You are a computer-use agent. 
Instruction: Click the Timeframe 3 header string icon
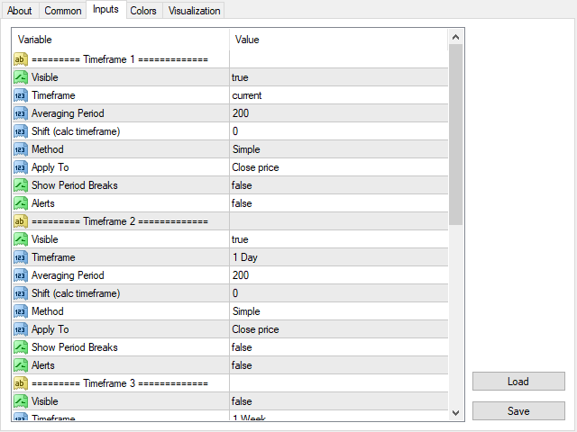[x=21, y=383]
